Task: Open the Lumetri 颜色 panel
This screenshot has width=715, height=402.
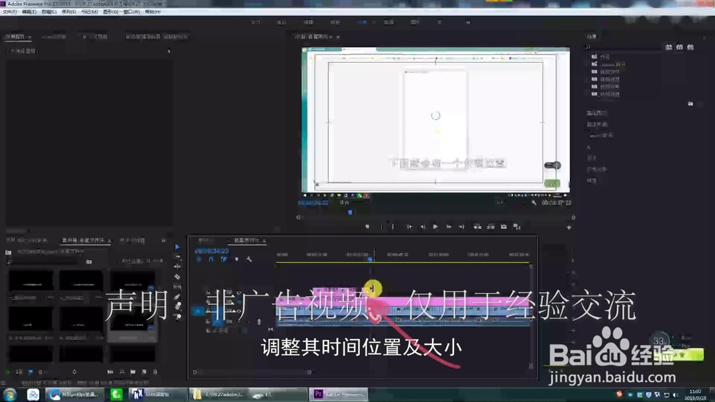Action: tap(601, 135)
